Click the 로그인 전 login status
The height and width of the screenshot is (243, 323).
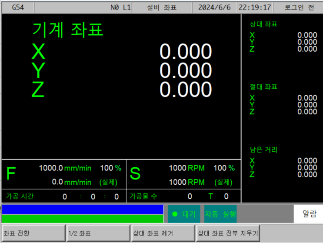point(299,8)
